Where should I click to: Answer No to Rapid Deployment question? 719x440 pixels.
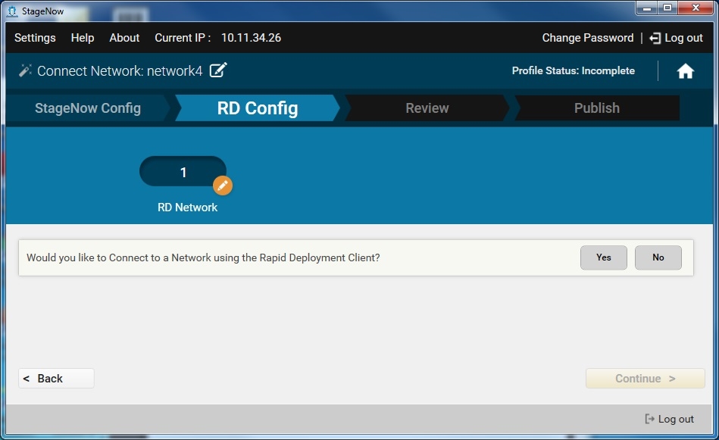pos(658,257)
